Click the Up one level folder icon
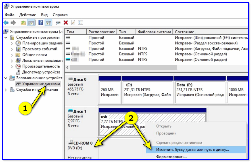The height and width of the screenshot is (162, 251). [x=23, y=23]
